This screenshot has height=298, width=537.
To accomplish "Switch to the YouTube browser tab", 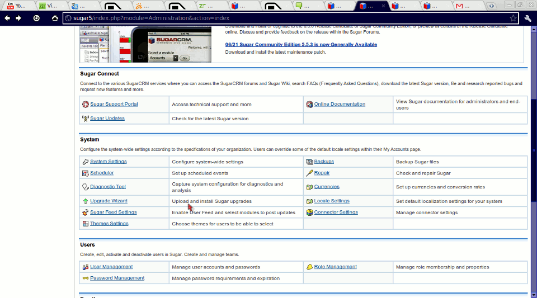I will coord(14,6).
